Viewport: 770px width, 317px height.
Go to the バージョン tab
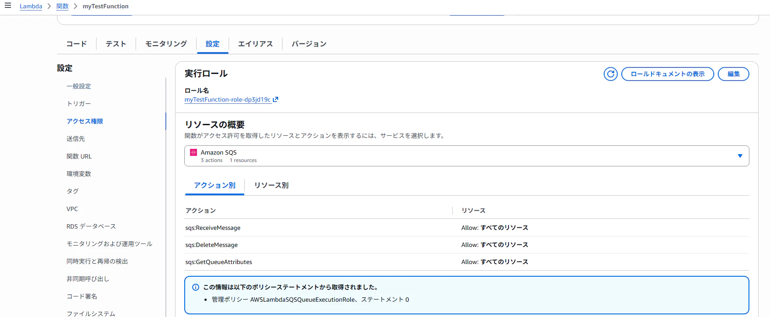pyautogui.click(x=309, y=44)
